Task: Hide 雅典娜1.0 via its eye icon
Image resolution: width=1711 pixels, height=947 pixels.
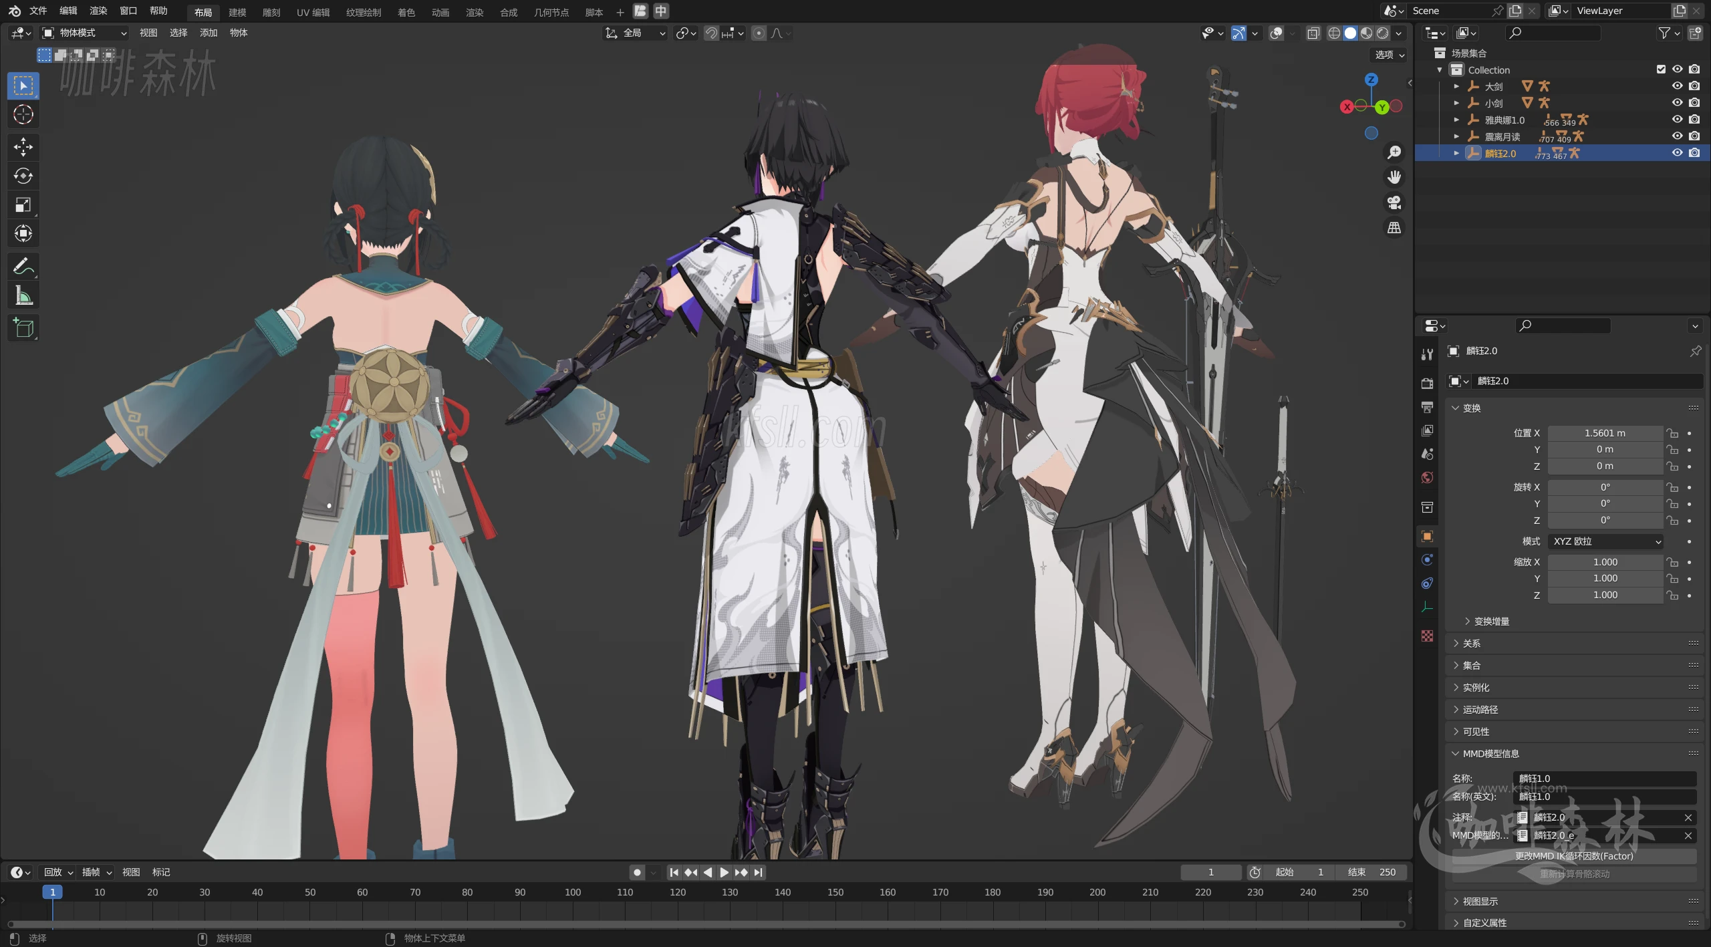Action: pos(1677,119)
